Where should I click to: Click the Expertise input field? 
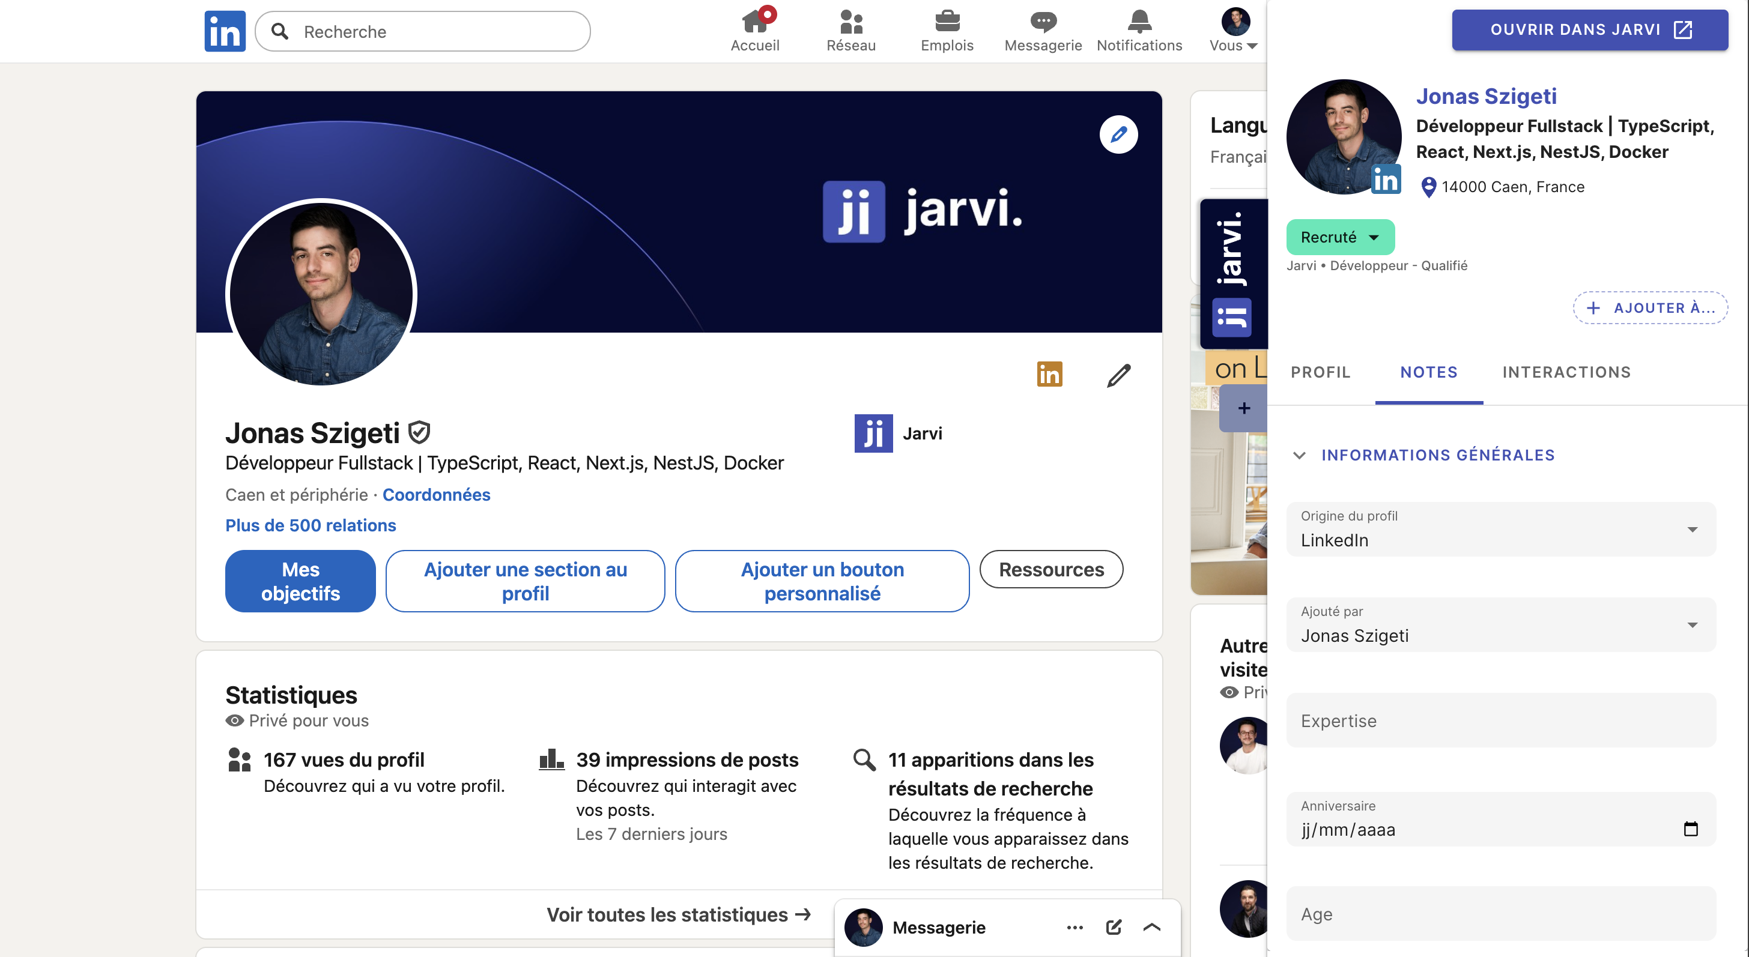(1500, 721)
